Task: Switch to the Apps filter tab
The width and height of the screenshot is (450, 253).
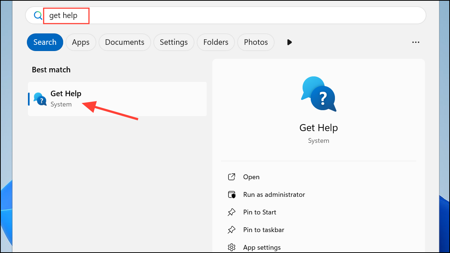Action: [81, 42]
